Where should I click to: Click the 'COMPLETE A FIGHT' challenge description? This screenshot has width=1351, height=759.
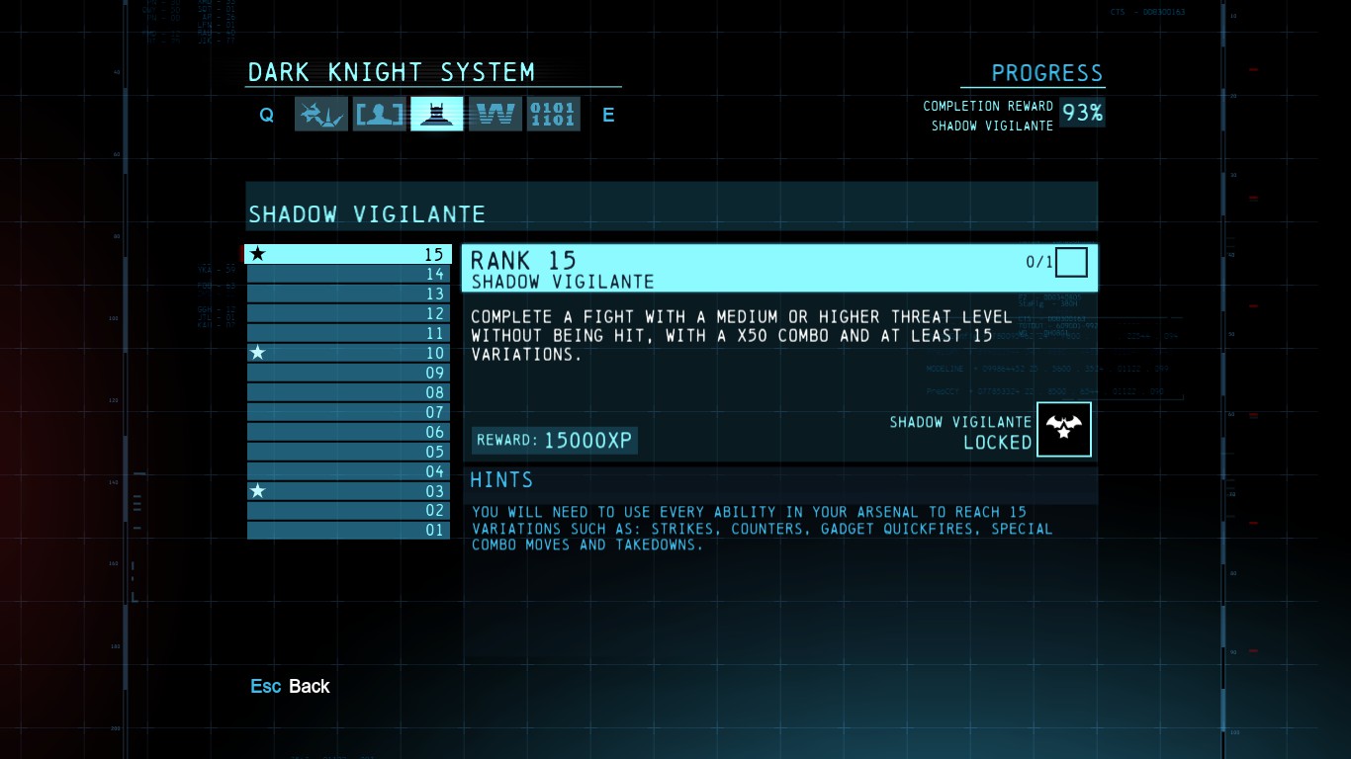tap(742, 336)
